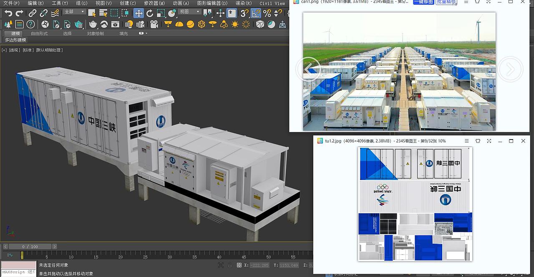Activate the Select and Scale tool

(x=161, y=13)
